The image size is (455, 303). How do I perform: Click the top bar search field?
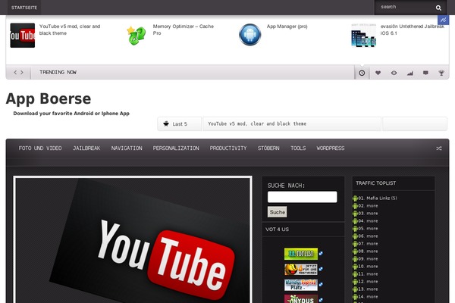pyautogui.click(x=405, y=8)
